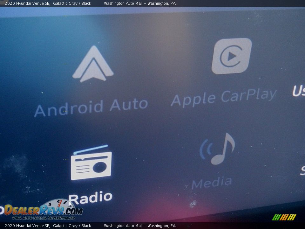This screenshot has height=229, width=305.
Task: Open the Android Auto arrow icon
Action: coord(93,64)
